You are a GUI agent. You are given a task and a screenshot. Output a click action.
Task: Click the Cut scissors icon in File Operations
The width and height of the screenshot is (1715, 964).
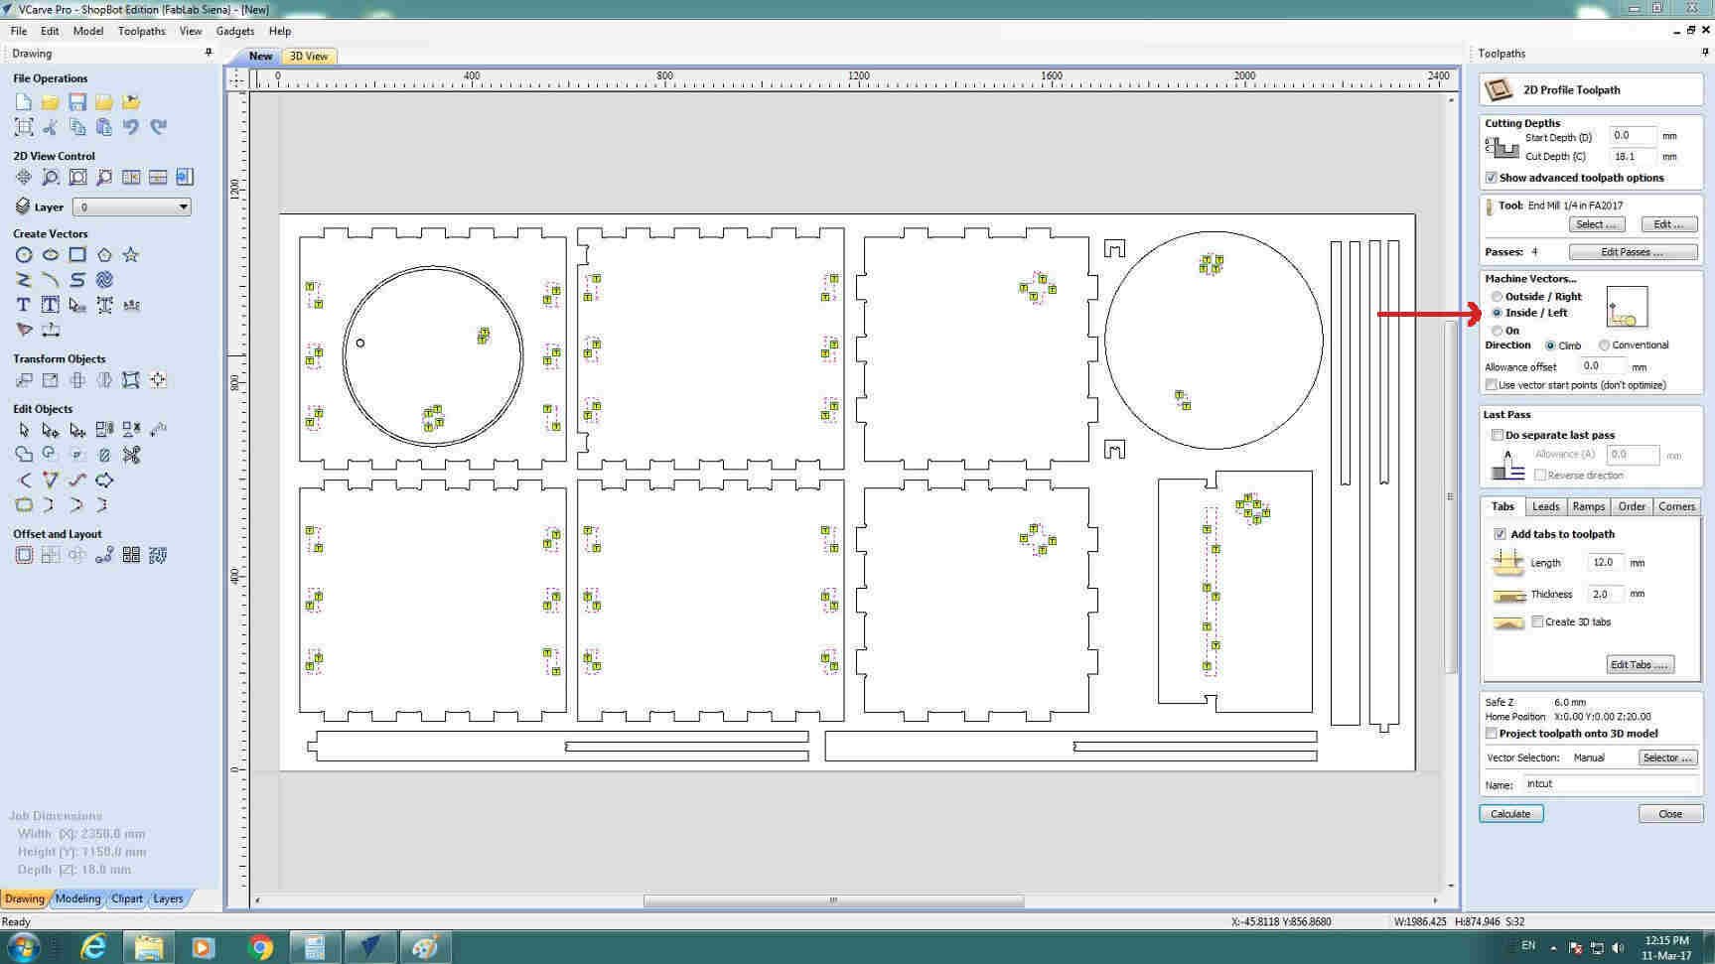pos(51,127)
